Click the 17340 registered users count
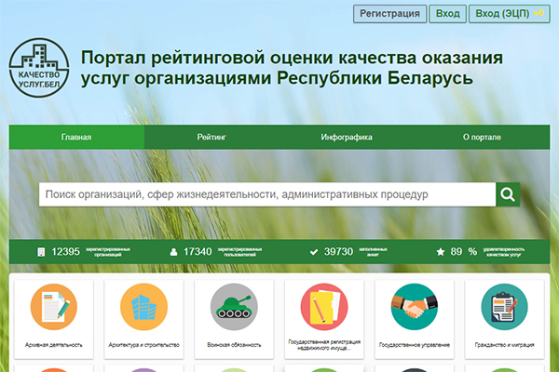Viewport: 559px width, 372px height. click(198, 252)
